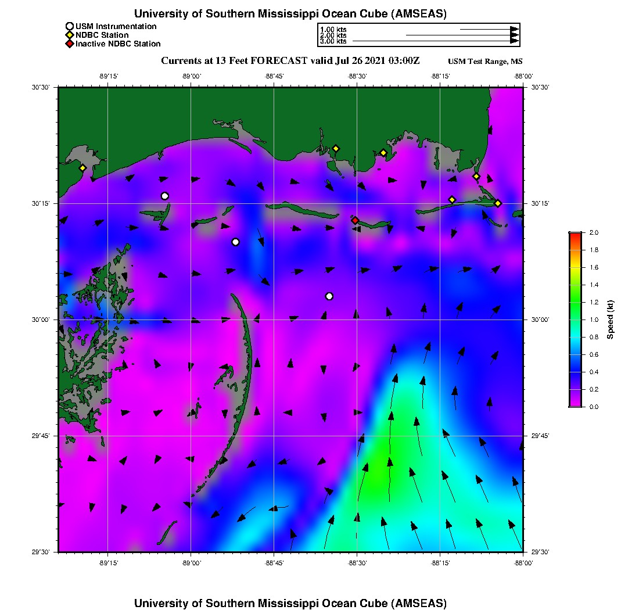Click the white circle USM Instrumentation legend icon

[x=70, y=26]
